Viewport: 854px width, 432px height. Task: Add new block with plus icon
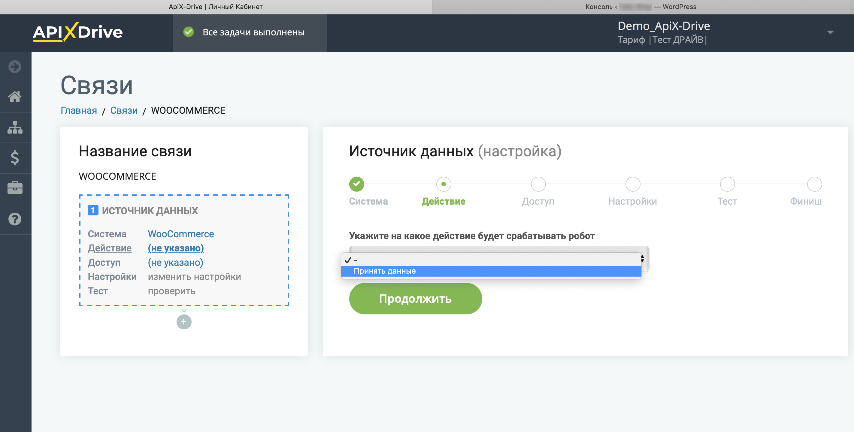pyautogui.click(x=184, y=322)
